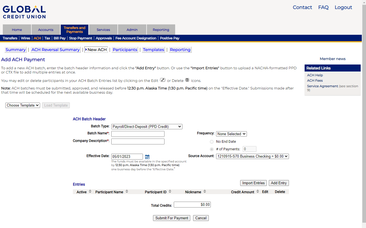Open Transfers in the submenu bar

[10, 38]
